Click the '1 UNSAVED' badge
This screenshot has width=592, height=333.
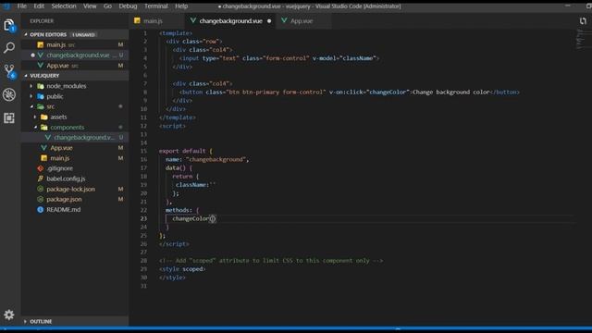pos(84,35)
